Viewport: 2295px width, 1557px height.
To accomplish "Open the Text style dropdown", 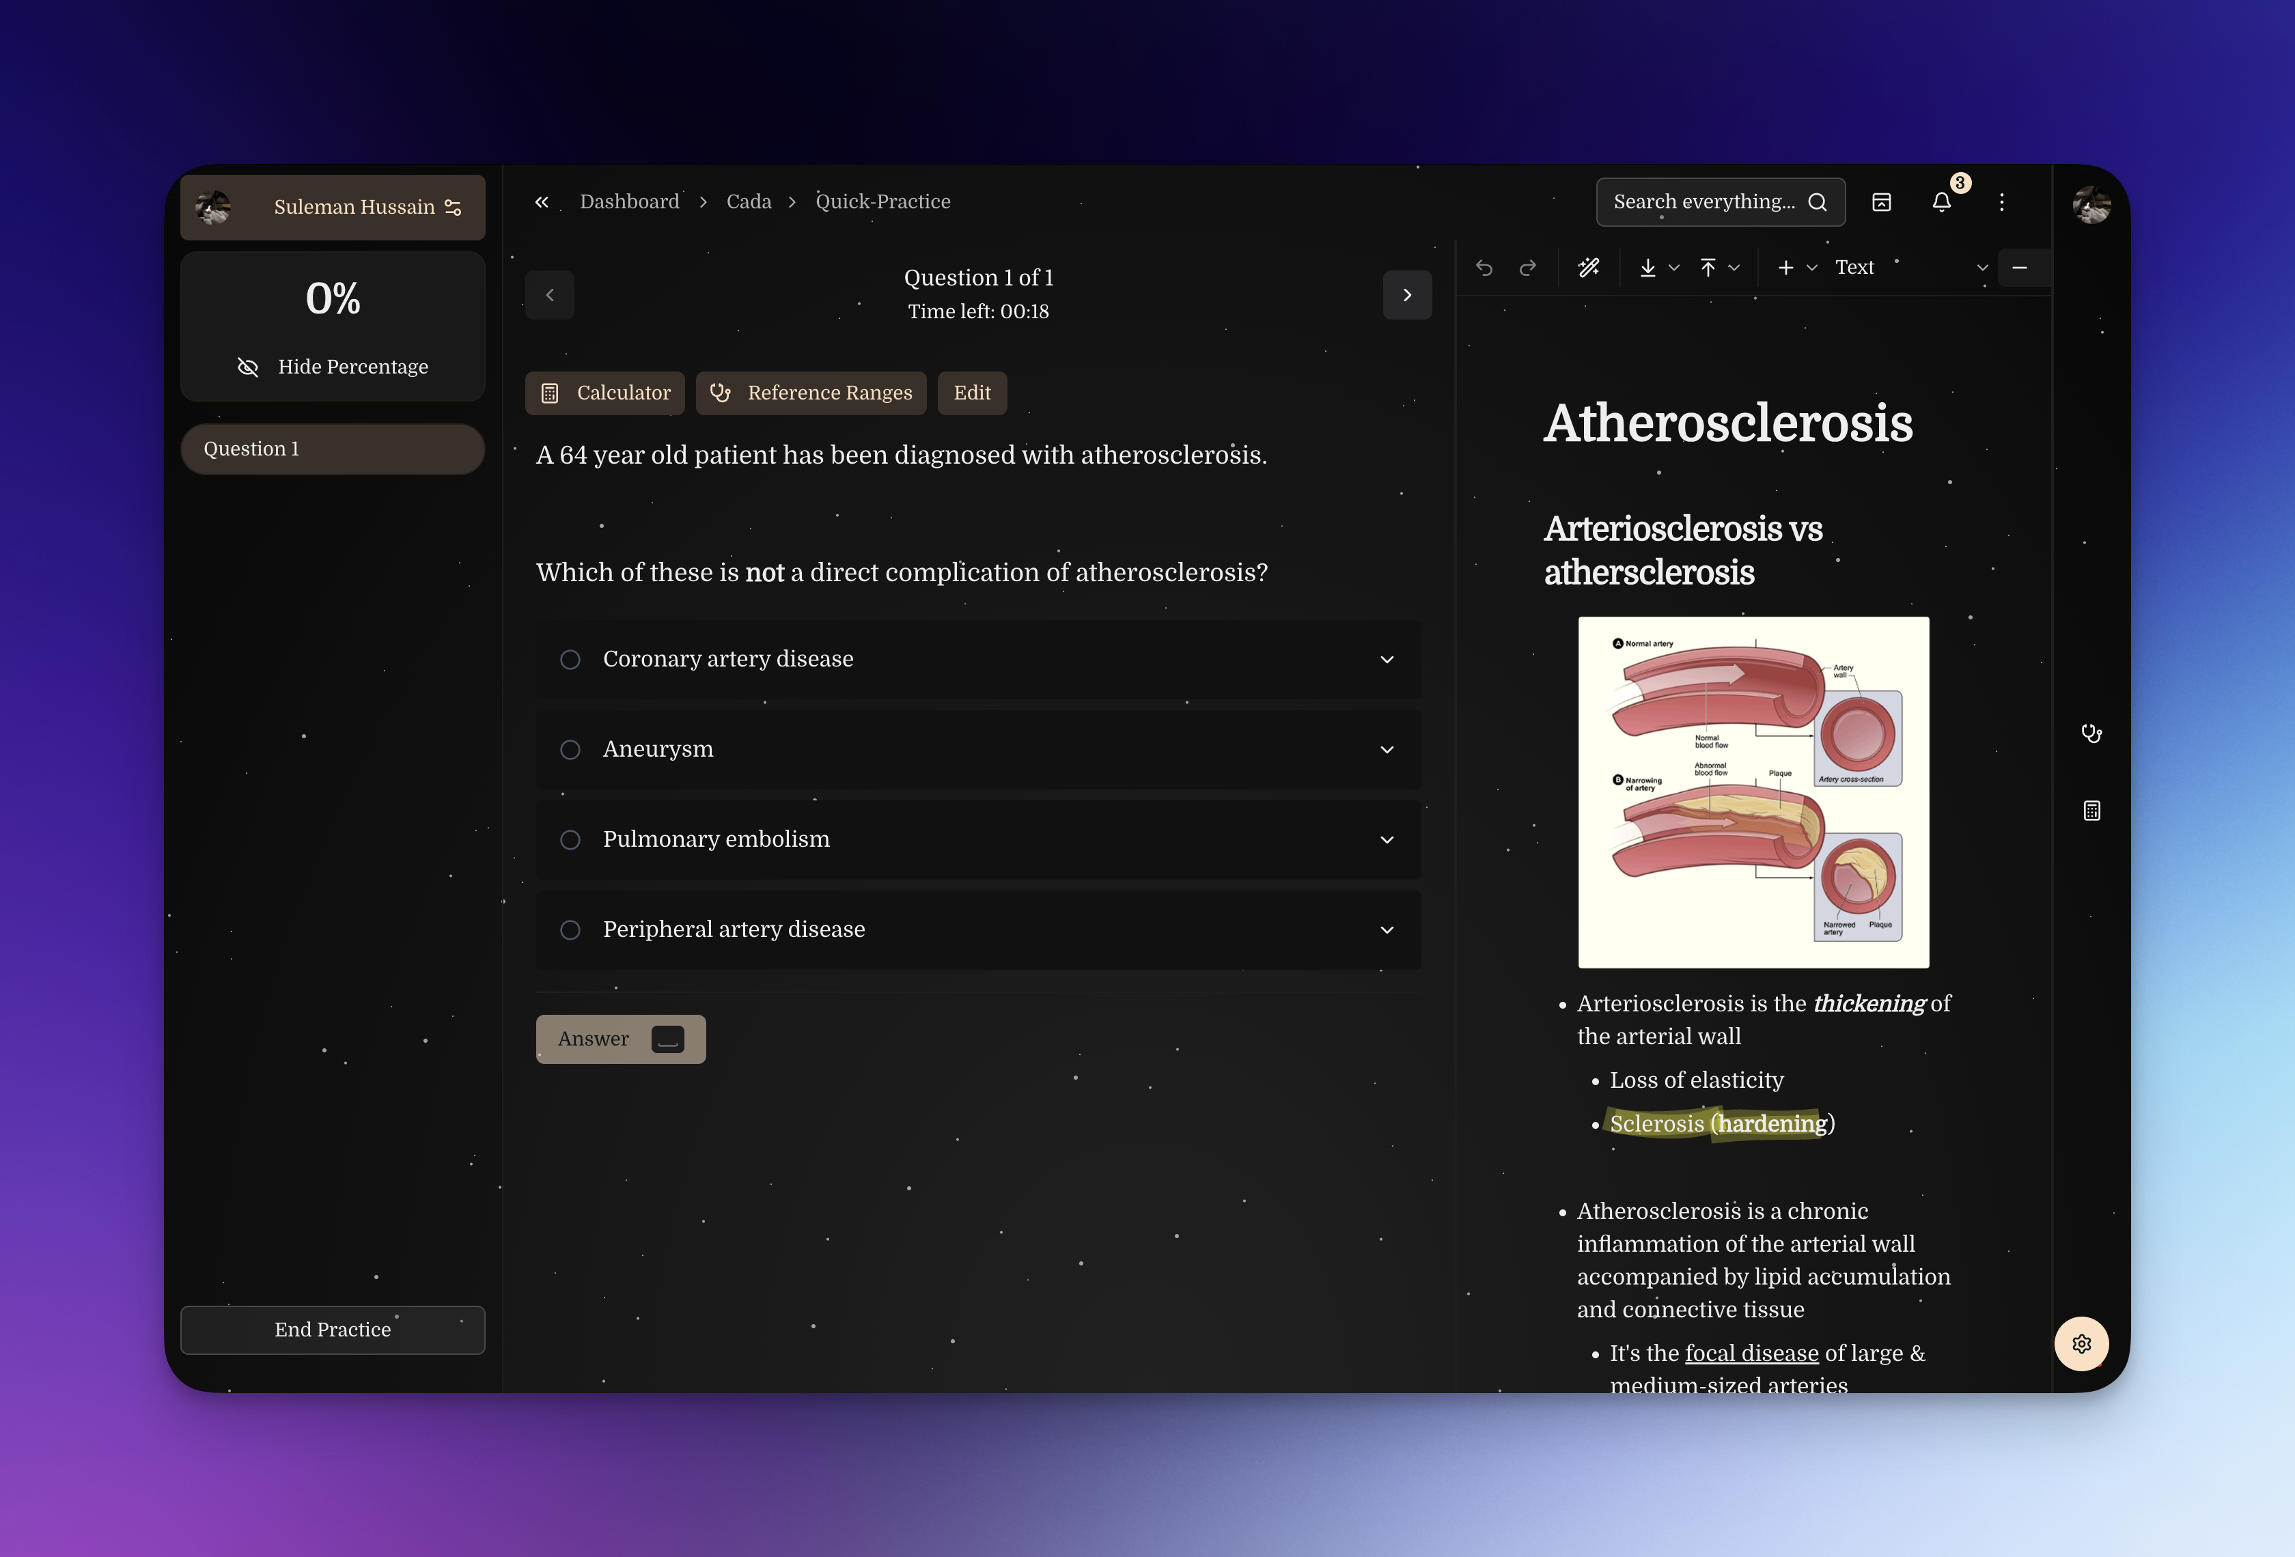I will tap(1854, 268).
